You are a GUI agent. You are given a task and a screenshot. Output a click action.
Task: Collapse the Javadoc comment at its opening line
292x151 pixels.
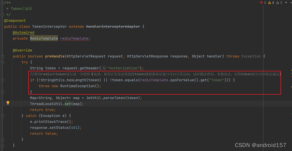click(3, 3)
